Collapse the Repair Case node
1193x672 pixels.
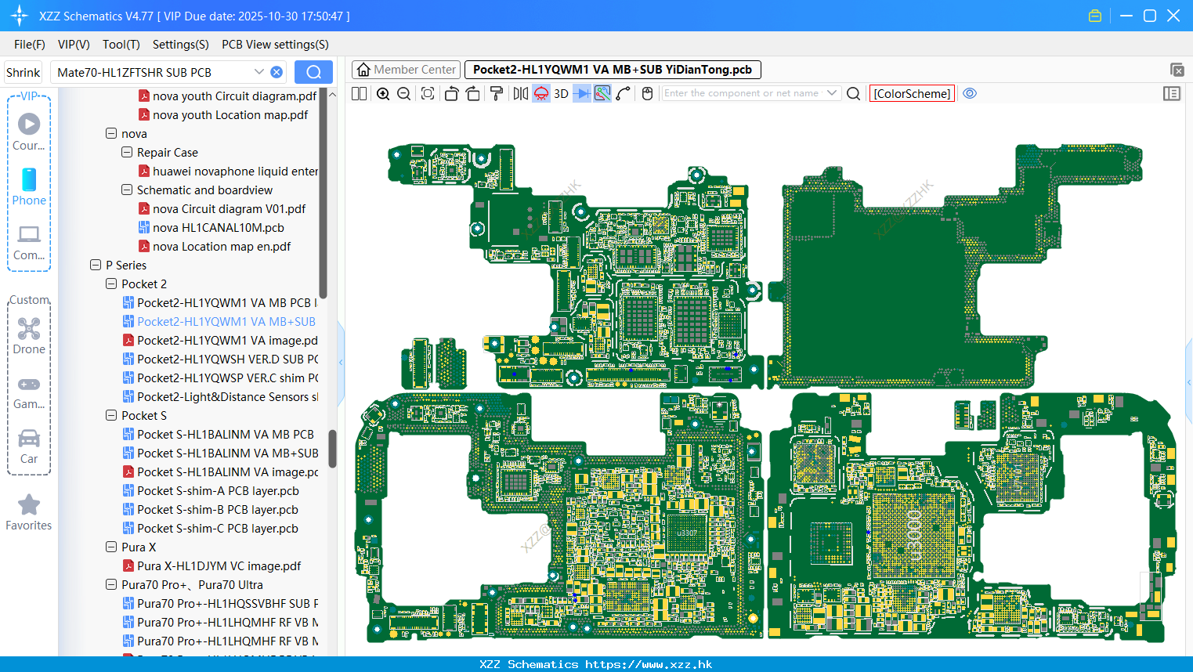127,153
